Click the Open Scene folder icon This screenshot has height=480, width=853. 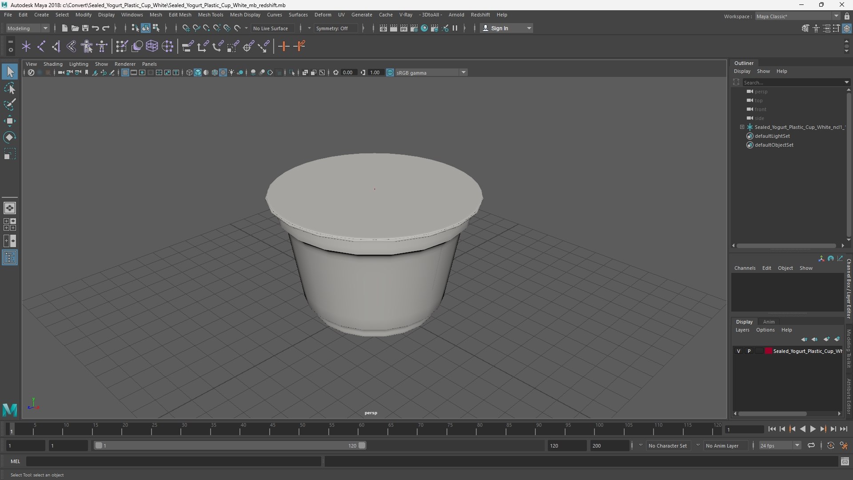pyautogui.click(x=75, y=28)
